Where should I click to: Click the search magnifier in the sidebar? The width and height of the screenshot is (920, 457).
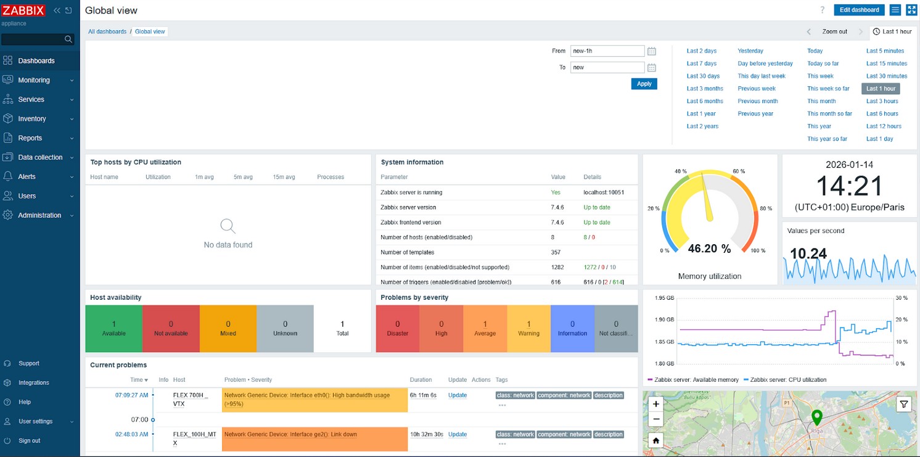click(68, 38)
